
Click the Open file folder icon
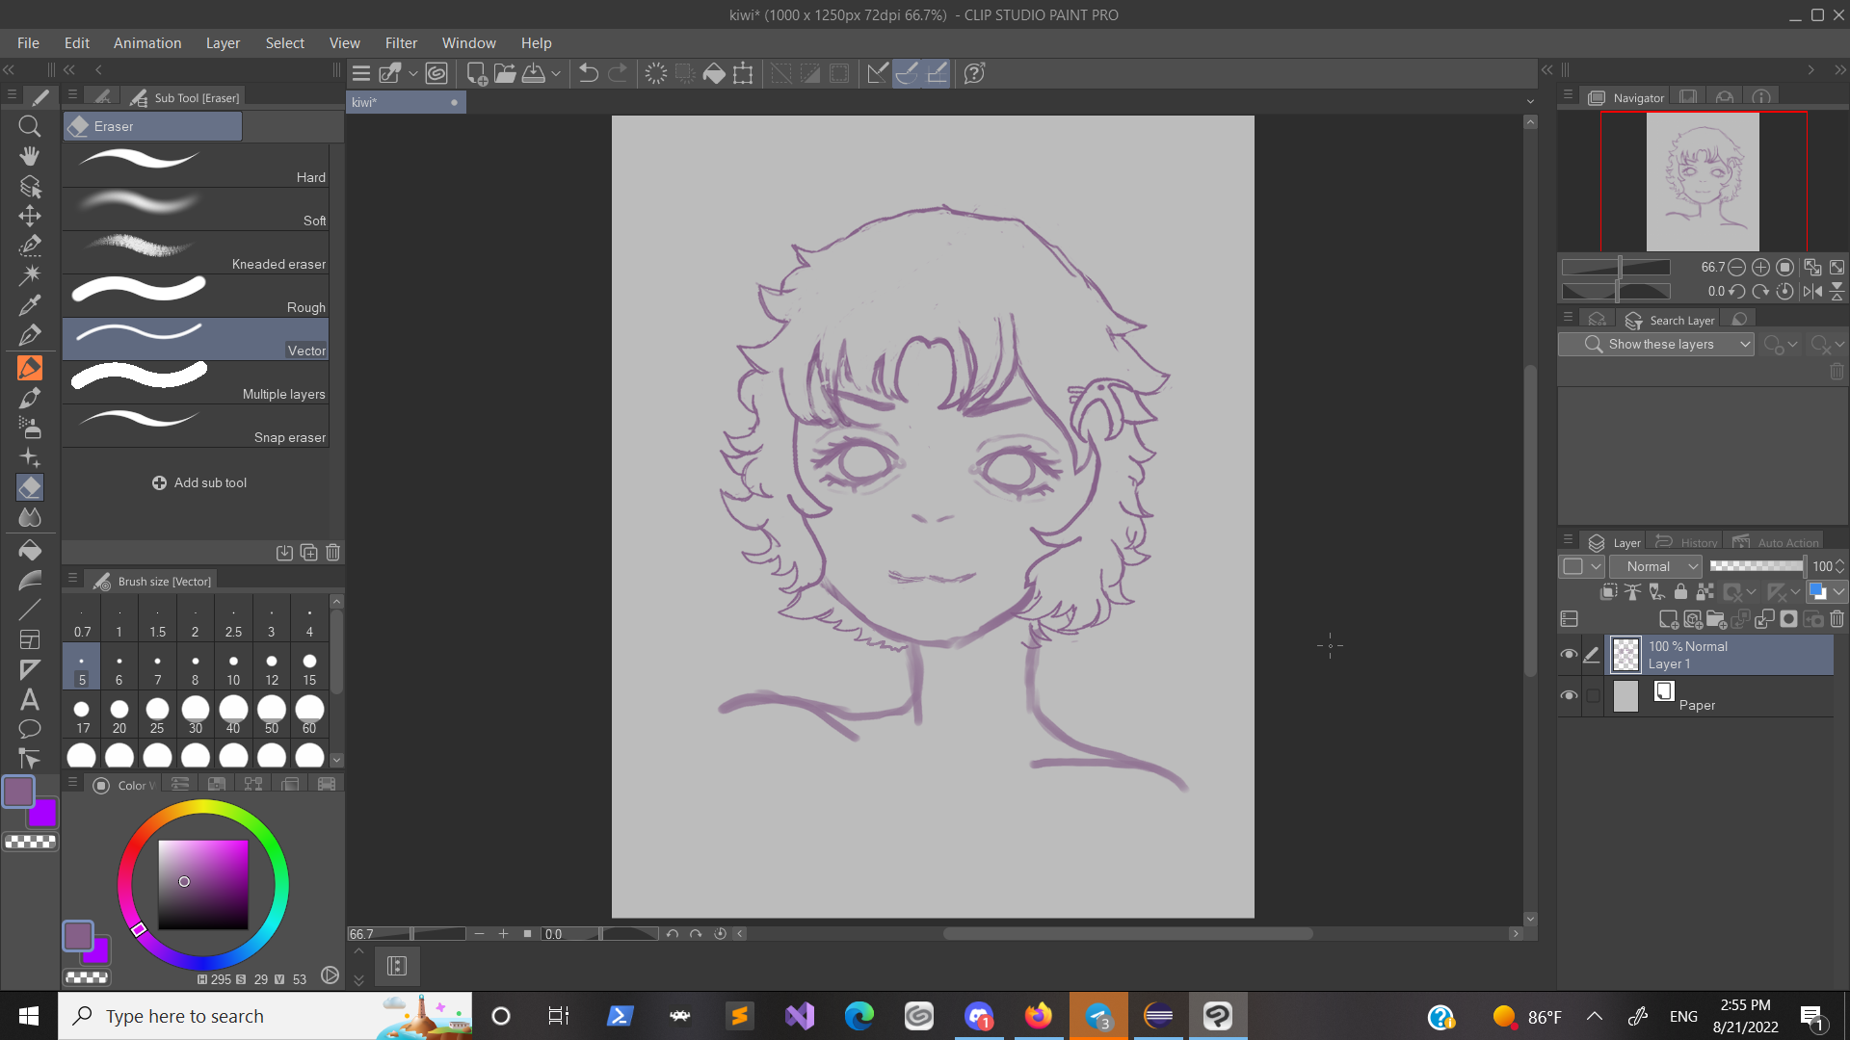click(505, 73)
